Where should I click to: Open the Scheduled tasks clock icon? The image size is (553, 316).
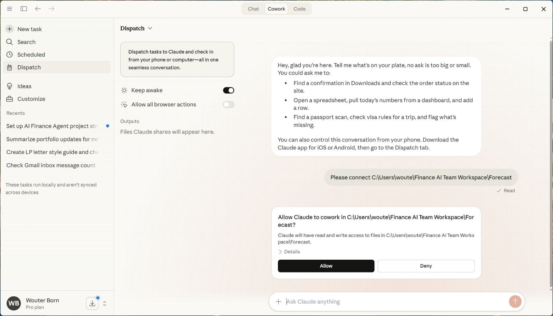click(x=9, y=54)
